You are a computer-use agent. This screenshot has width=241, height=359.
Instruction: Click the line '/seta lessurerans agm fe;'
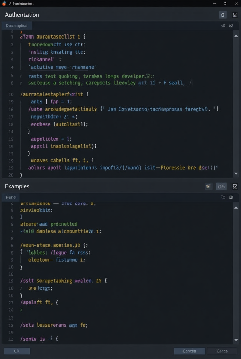click(x=54, y=325)
